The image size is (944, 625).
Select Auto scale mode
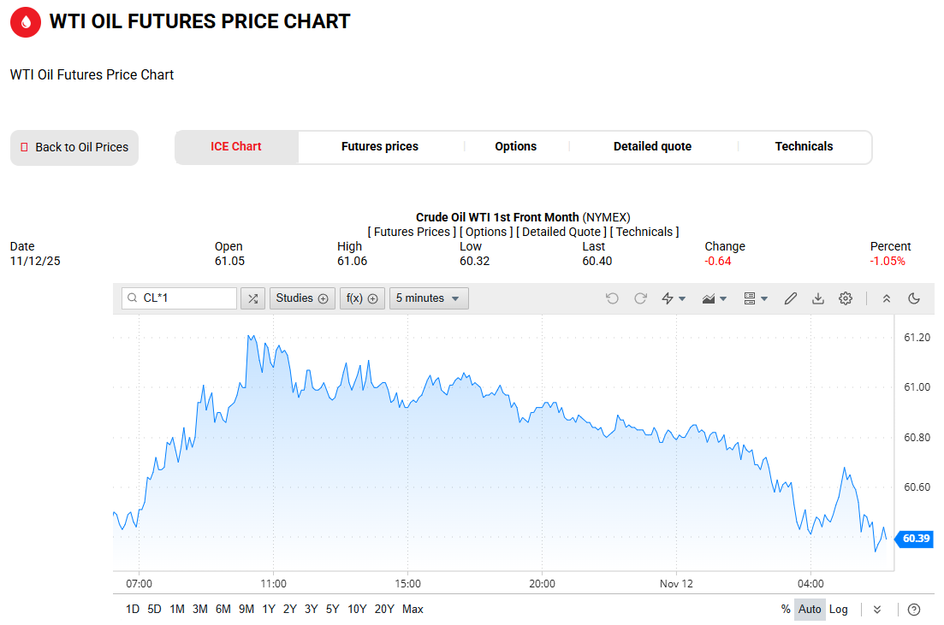tap(810, 610)
